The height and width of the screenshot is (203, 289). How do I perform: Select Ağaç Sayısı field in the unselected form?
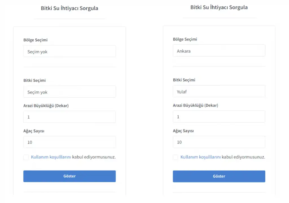click(69, 142)
